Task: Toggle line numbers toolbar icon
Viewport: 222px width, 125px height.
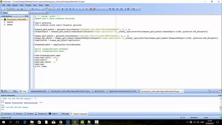Action: tap(121, 9)
